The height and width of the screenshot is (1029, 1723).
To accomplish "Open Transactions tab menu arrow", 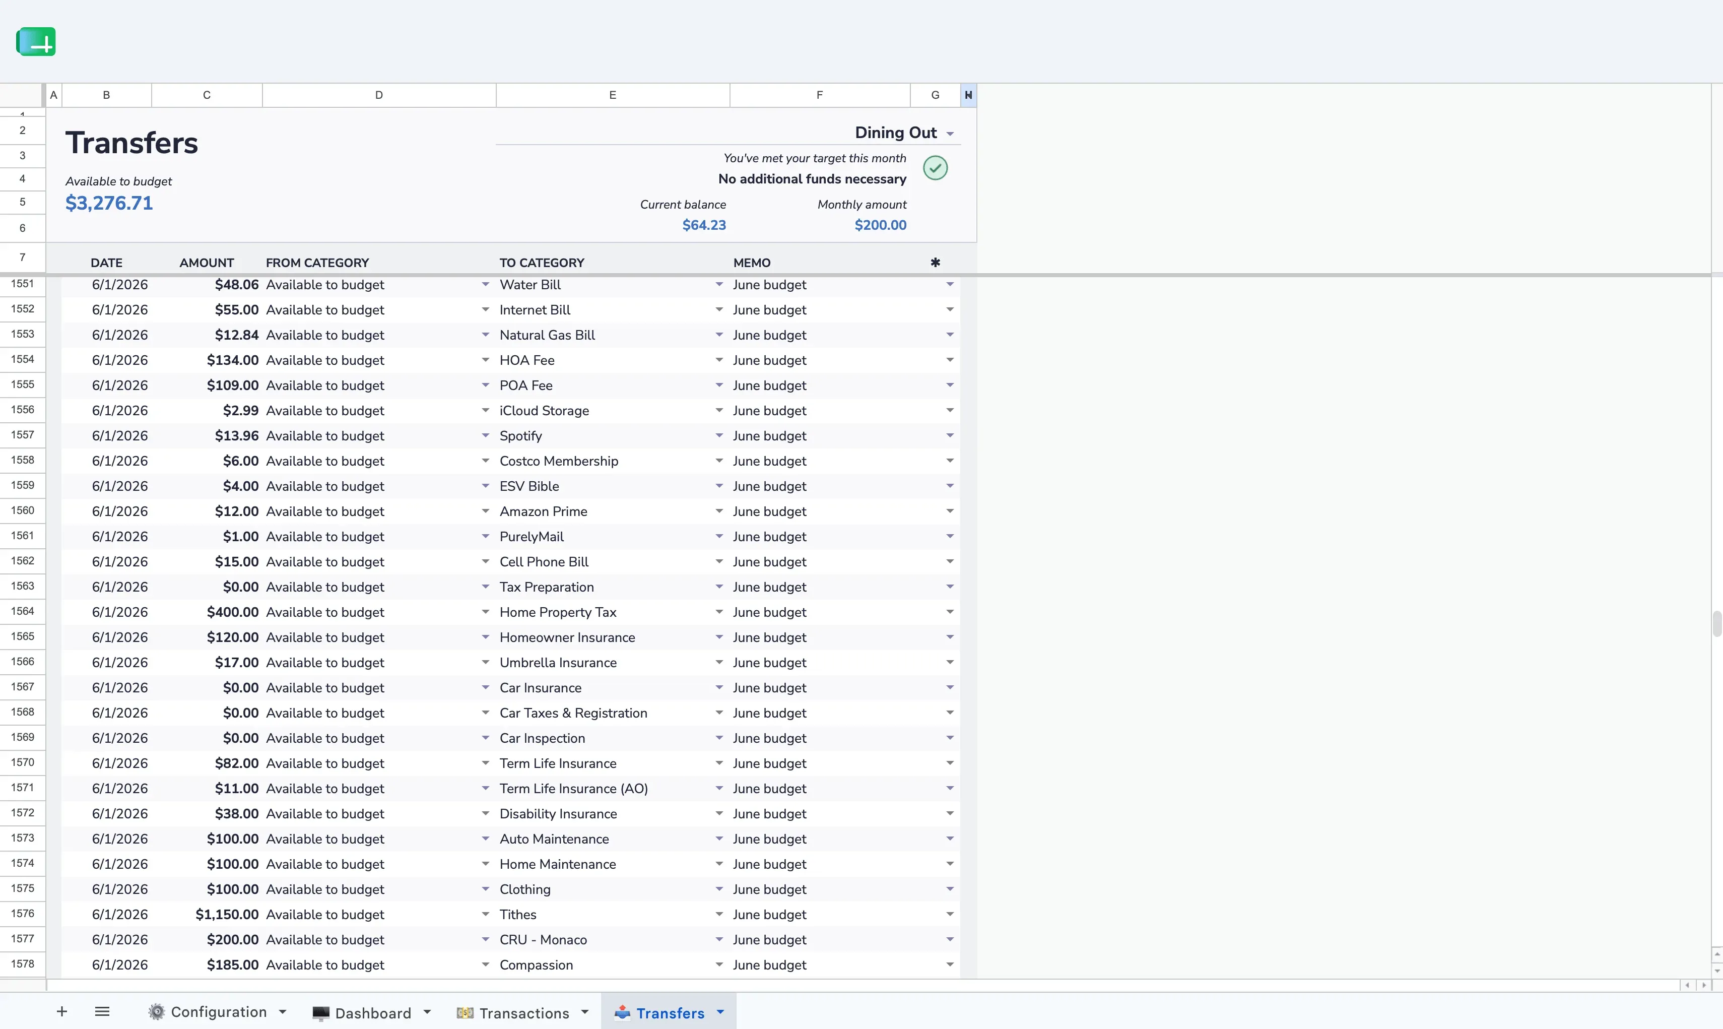I will [x=585, y=1012].
